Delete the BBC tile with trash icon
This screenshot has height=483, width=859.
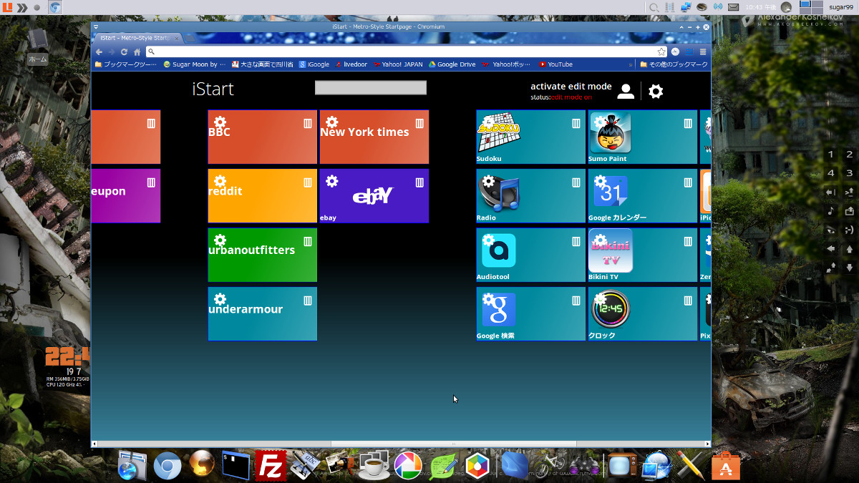(308, 123)
